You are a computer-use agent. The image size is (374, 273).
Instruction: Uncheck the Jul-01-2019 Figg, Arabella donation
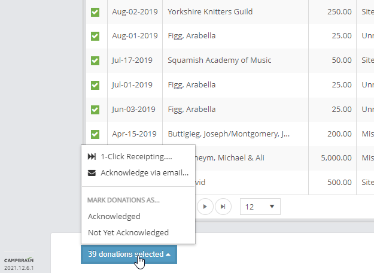click(x=95, y=85)
